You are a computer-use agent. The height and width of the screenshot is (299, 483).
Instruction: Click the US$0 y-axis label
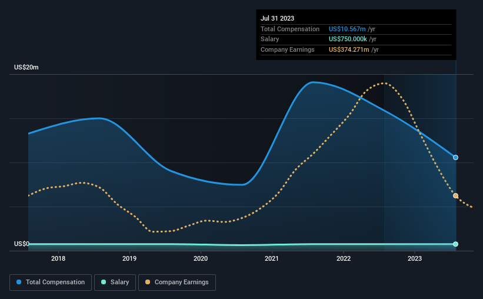[x=22, y=244]
